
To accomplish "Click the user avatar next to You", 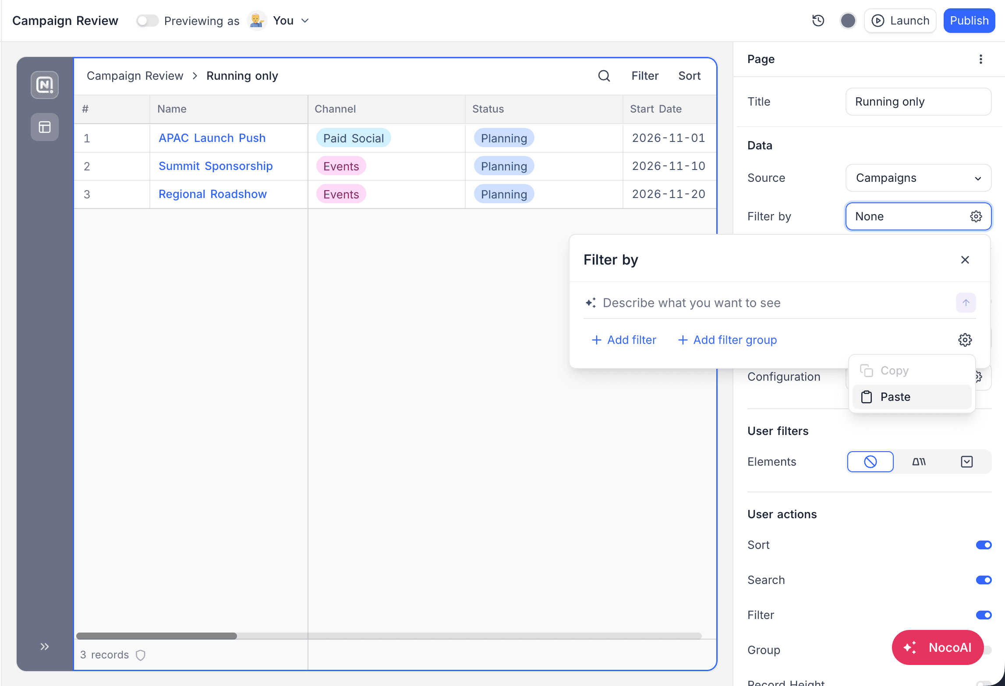I will [257, 21].
